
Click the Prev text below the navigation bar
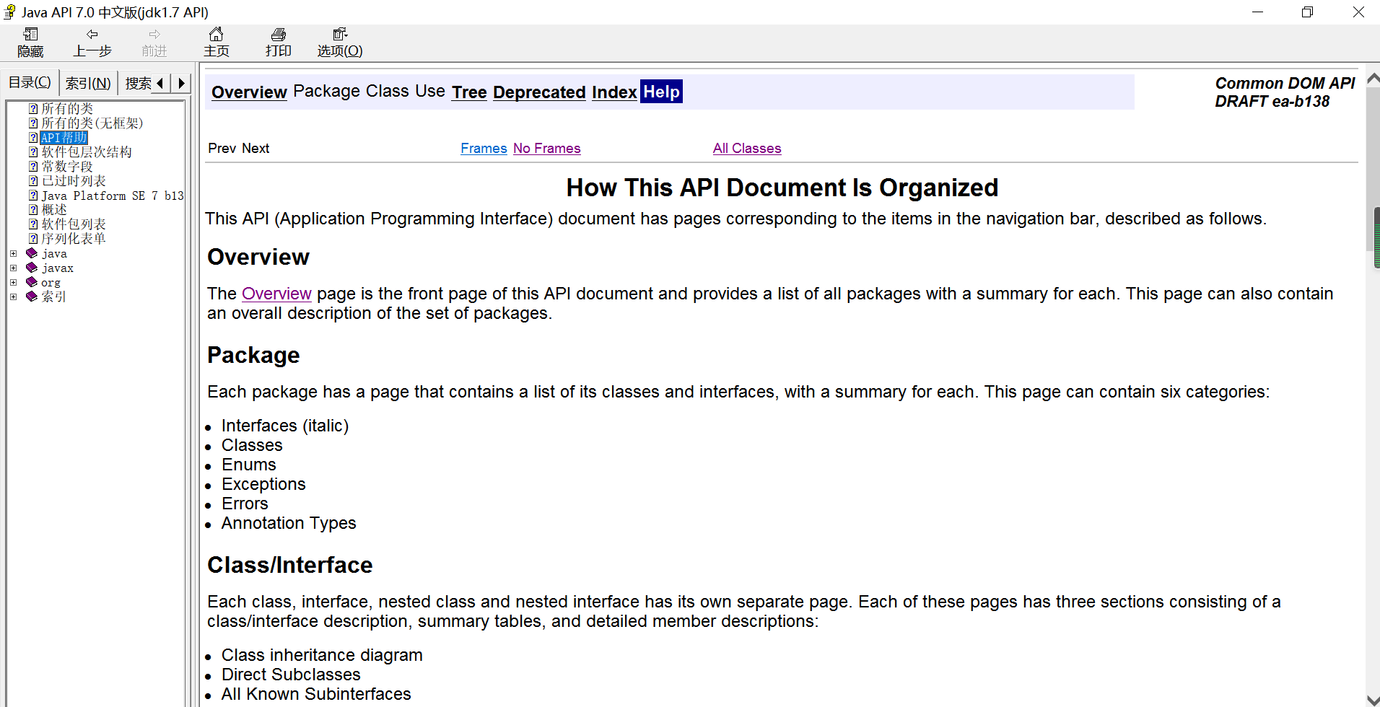click(x=222, y=148)
